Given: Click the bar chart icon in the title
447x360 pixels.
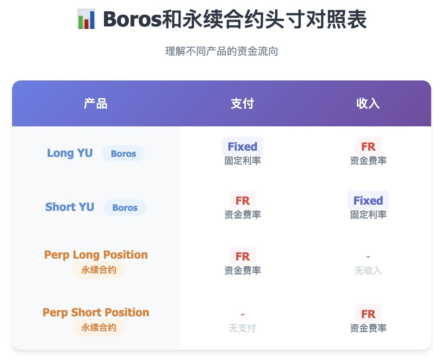Looking at the screenshot, I should point(86,19).
